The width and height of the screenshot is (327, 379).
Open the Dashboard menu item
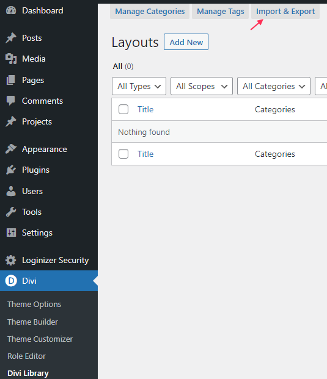pos(43,10)
